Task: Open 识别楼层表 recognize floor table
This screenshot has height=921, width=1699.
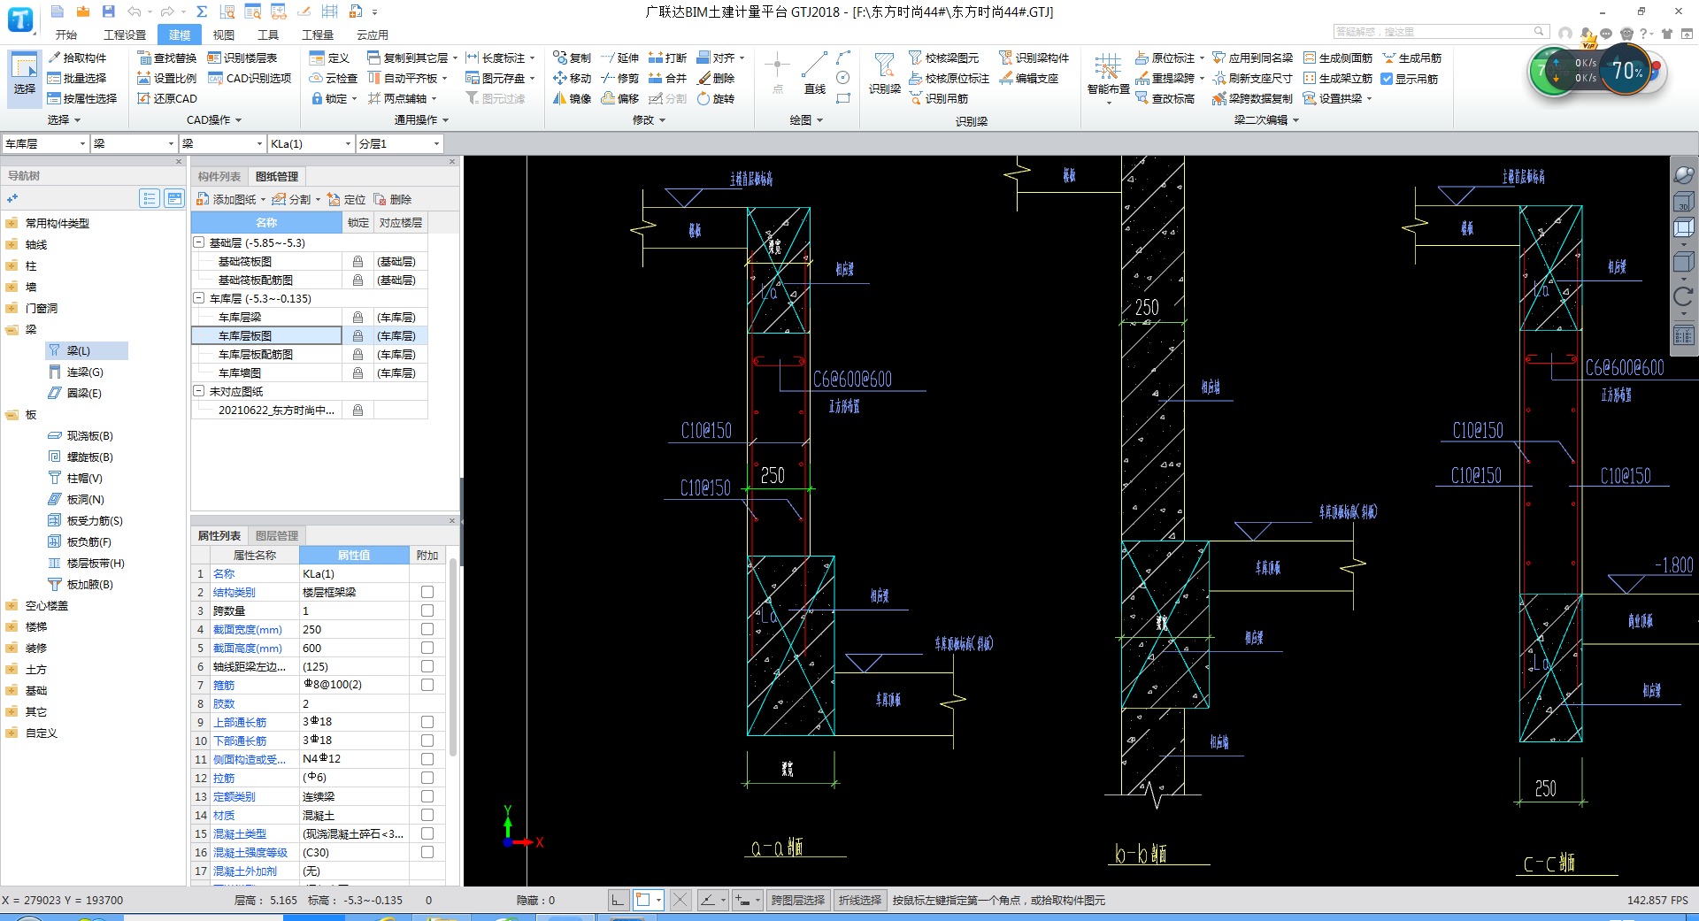Action: point(242,58)
